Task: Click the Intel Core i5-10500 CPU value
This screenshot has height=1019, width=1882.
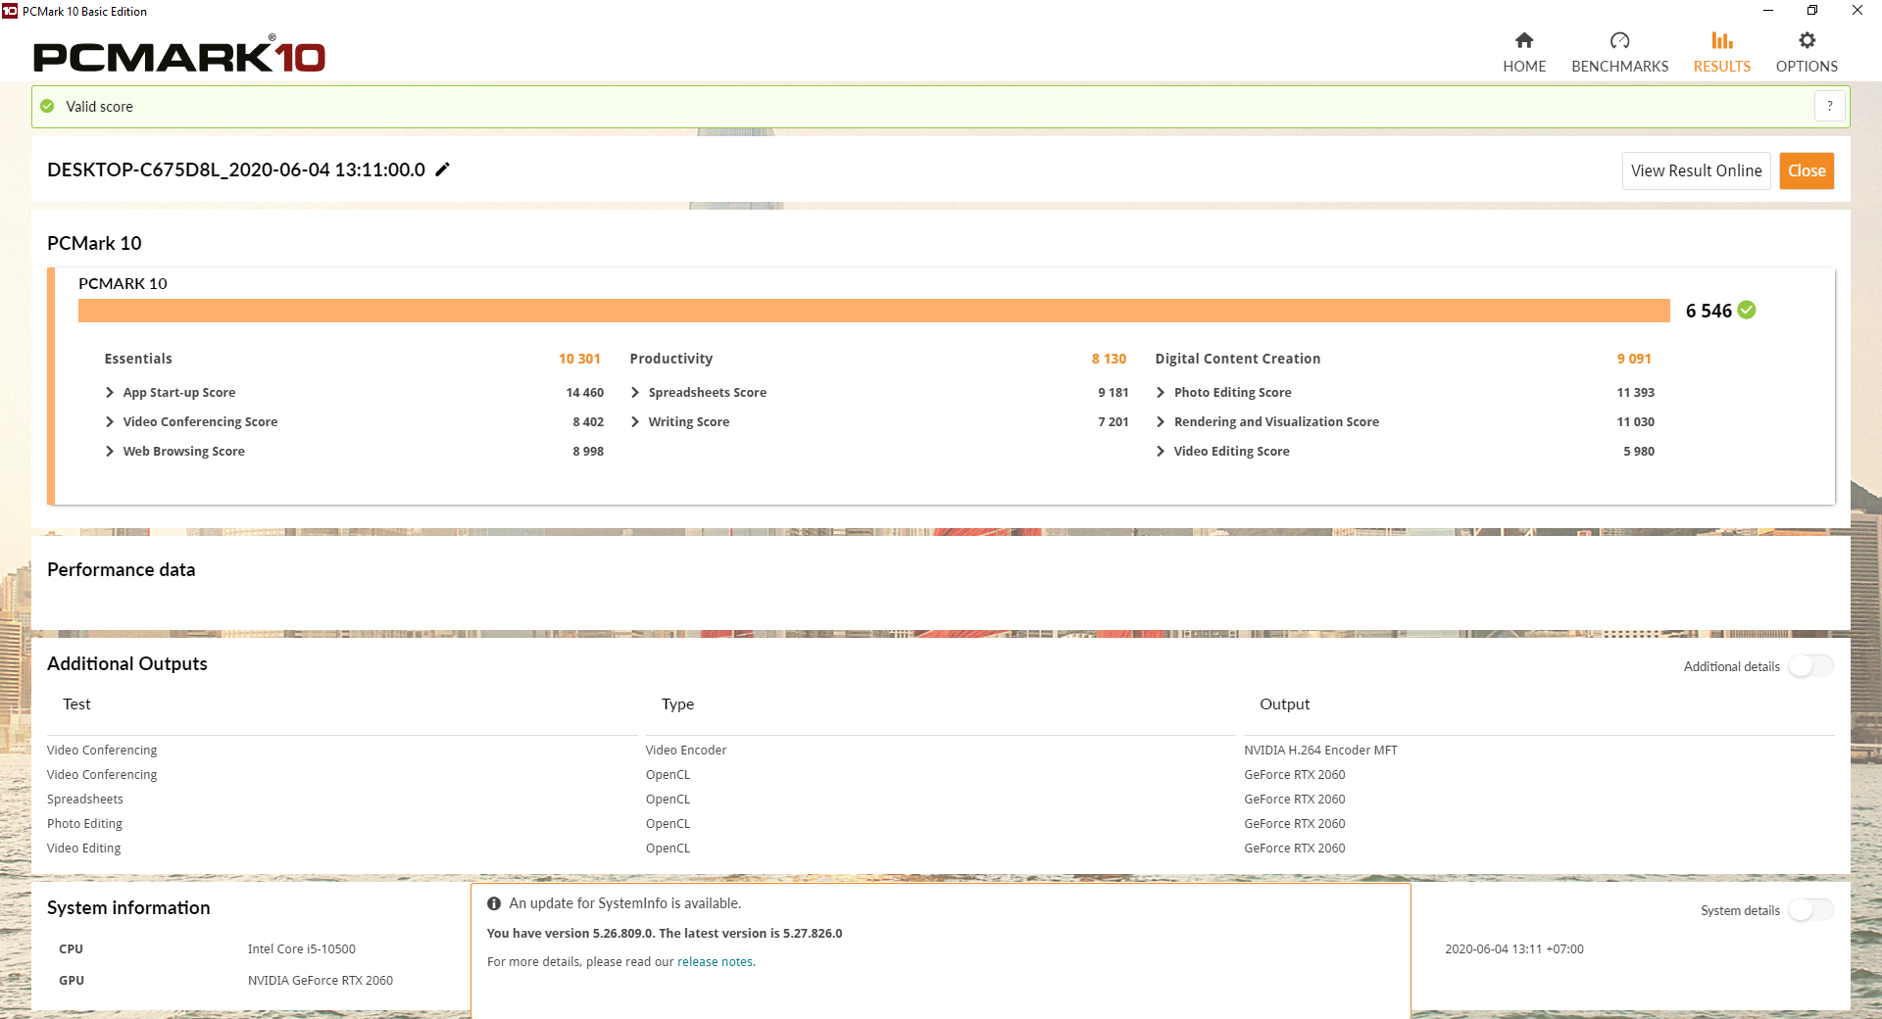Action: [x=302, y=949]
